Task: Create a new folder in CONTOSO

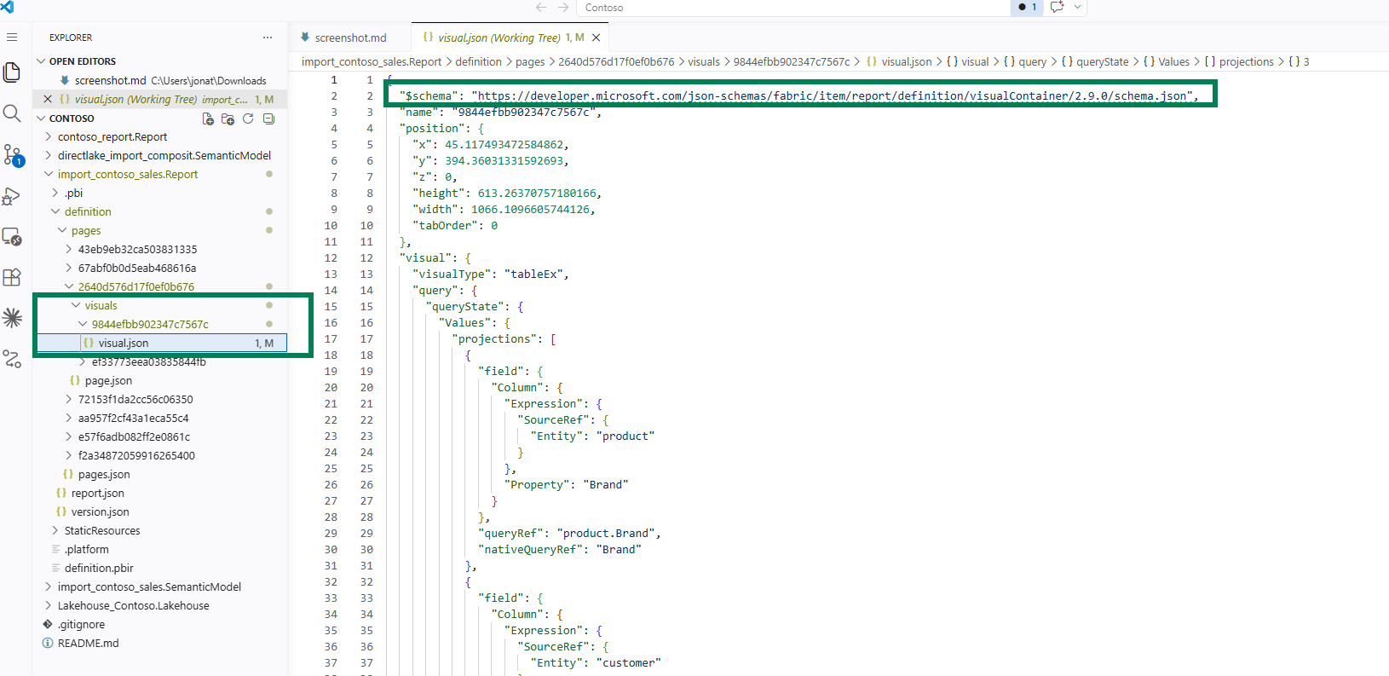Action: click(228, 119)
